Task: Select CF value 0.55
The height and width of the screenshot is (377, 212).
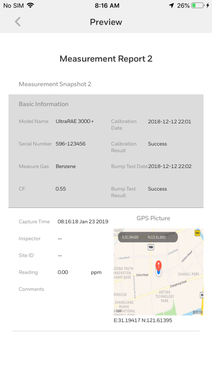Action: tap(61, 188)
